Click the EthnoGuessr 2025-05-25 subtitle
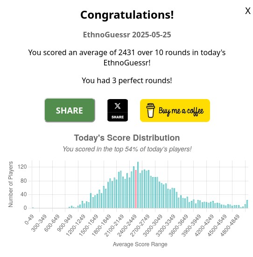 tap(127, 35)
